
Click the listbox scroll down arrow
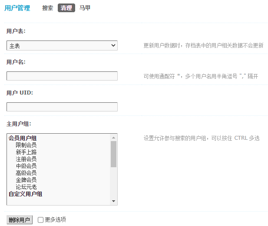(113, 201)
